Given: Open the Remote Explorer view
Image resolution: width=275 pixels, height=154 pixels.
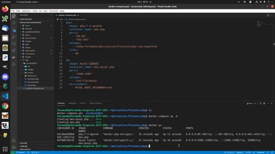Looking at the screenshot, I should coord(14,44).
